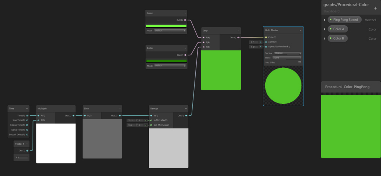
Task: Select the Color A property pill
Action: pos(338,29)
